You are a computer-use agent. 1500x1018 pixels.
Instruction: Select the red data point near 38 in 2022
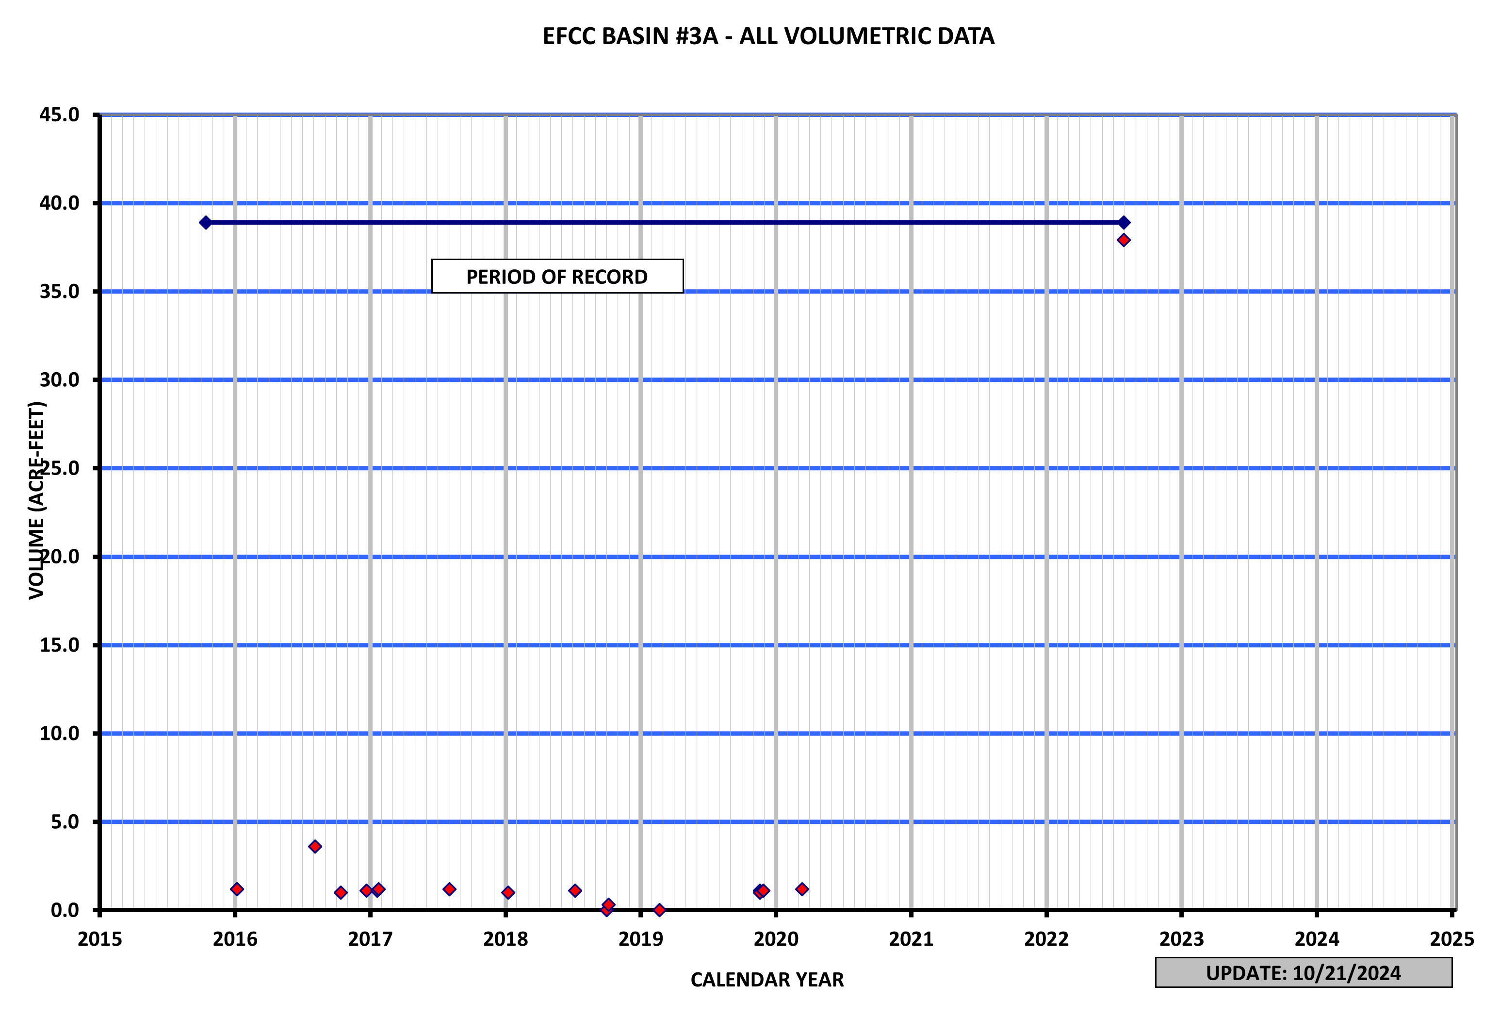1123,240
